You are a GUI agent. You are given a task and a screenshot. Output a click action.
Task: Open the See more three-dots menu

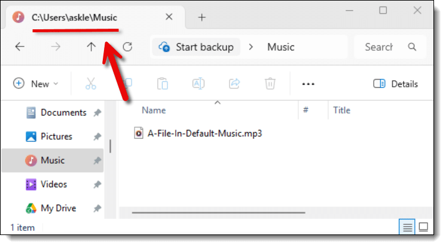pyautogui.click(x=308, y=84)
